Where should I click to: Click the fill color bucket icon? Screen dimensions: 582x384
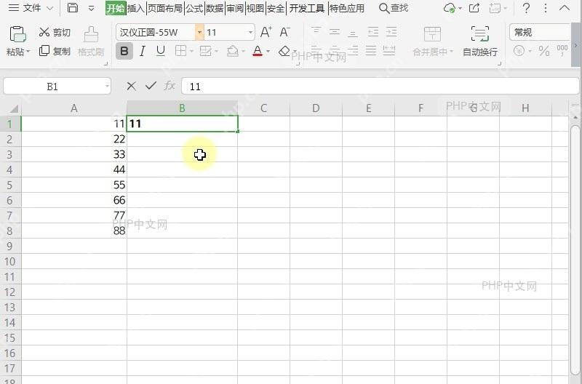point(232,51)
